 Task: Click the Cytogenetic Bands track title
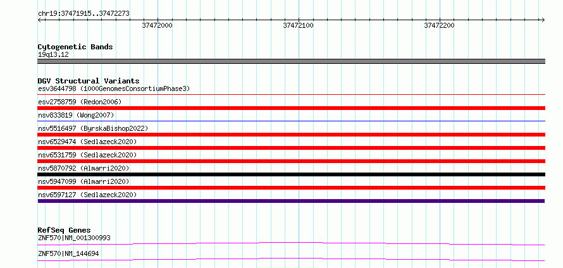[x=75, y=47]
